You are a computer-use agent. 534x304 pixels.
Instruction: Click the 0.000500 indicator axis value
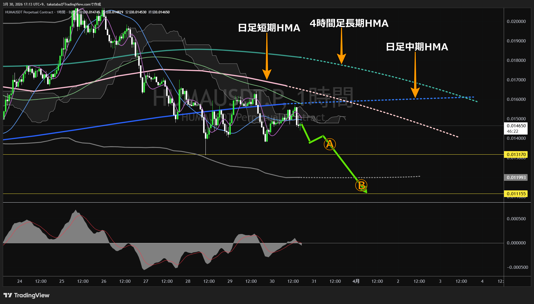[x=516, y=219]
